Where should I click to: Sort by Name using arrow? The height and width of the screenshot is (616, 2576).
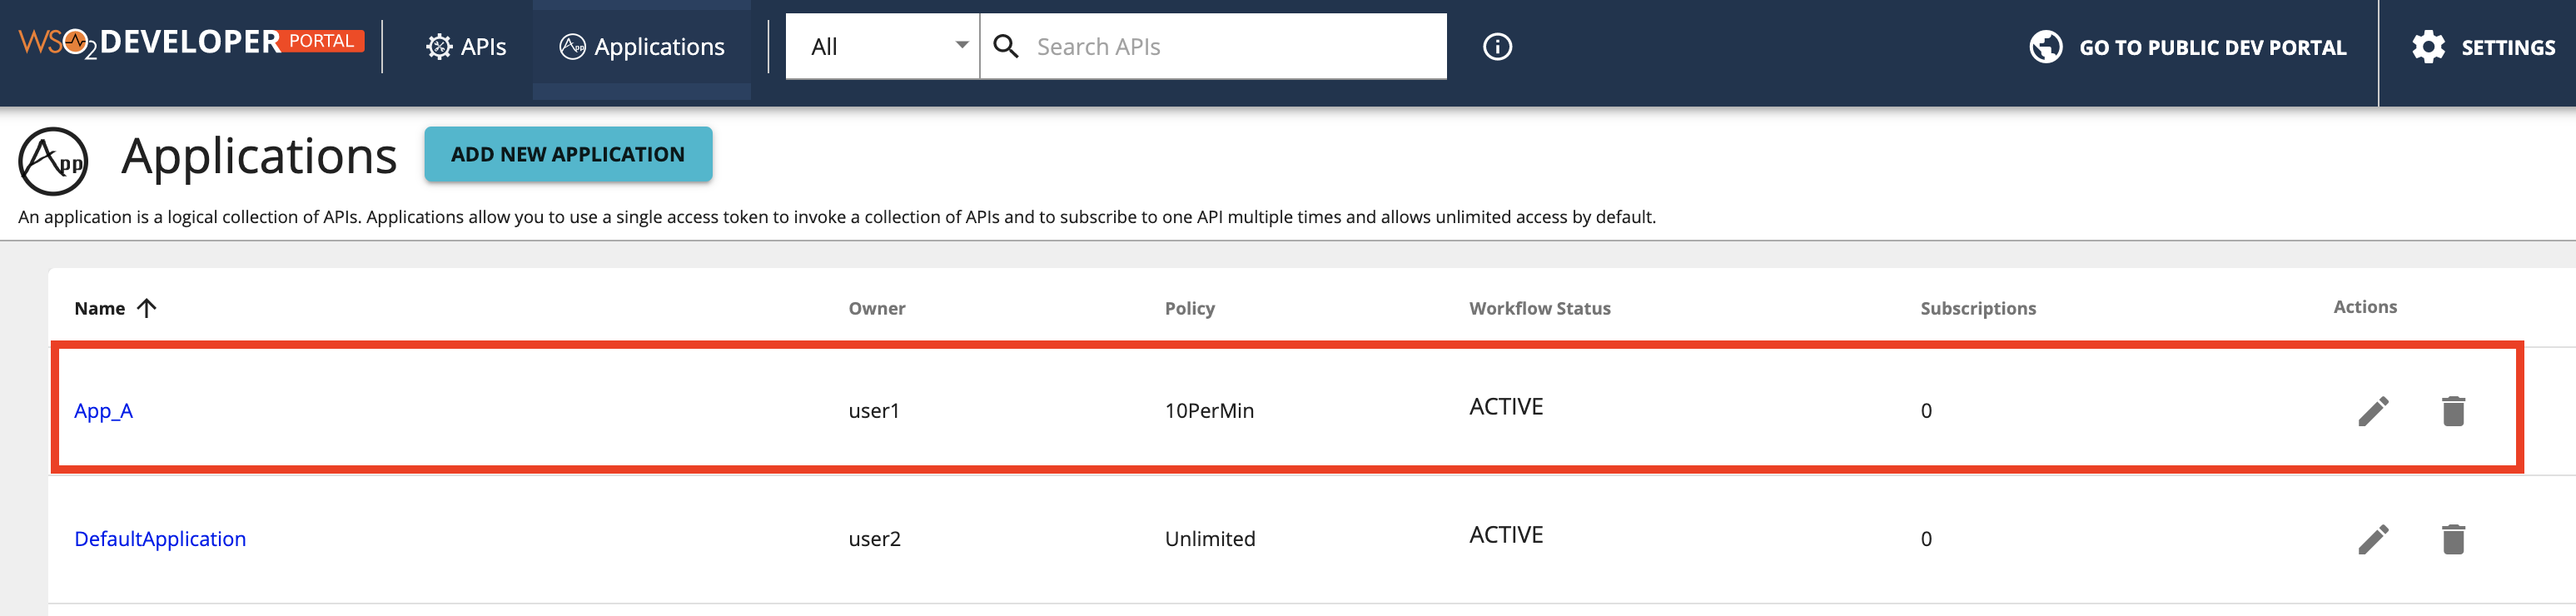[x=147, y=308]
